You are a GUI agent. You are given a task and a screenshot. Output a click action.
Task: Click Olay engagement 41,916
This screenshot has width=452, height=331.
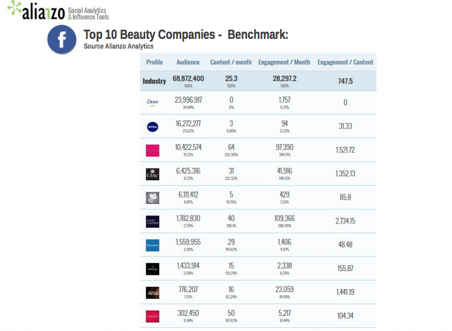(284, 171)
